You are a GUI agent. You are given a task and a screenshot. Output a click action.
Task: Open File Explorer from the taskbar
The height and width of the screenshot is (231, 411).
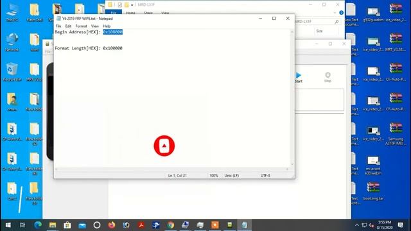point(53,225)
